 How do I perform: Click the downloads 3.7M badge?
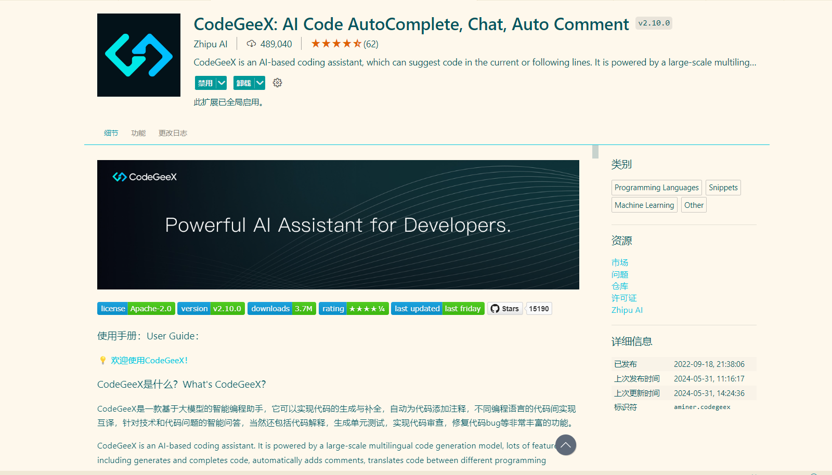click(x=282, y=309)
